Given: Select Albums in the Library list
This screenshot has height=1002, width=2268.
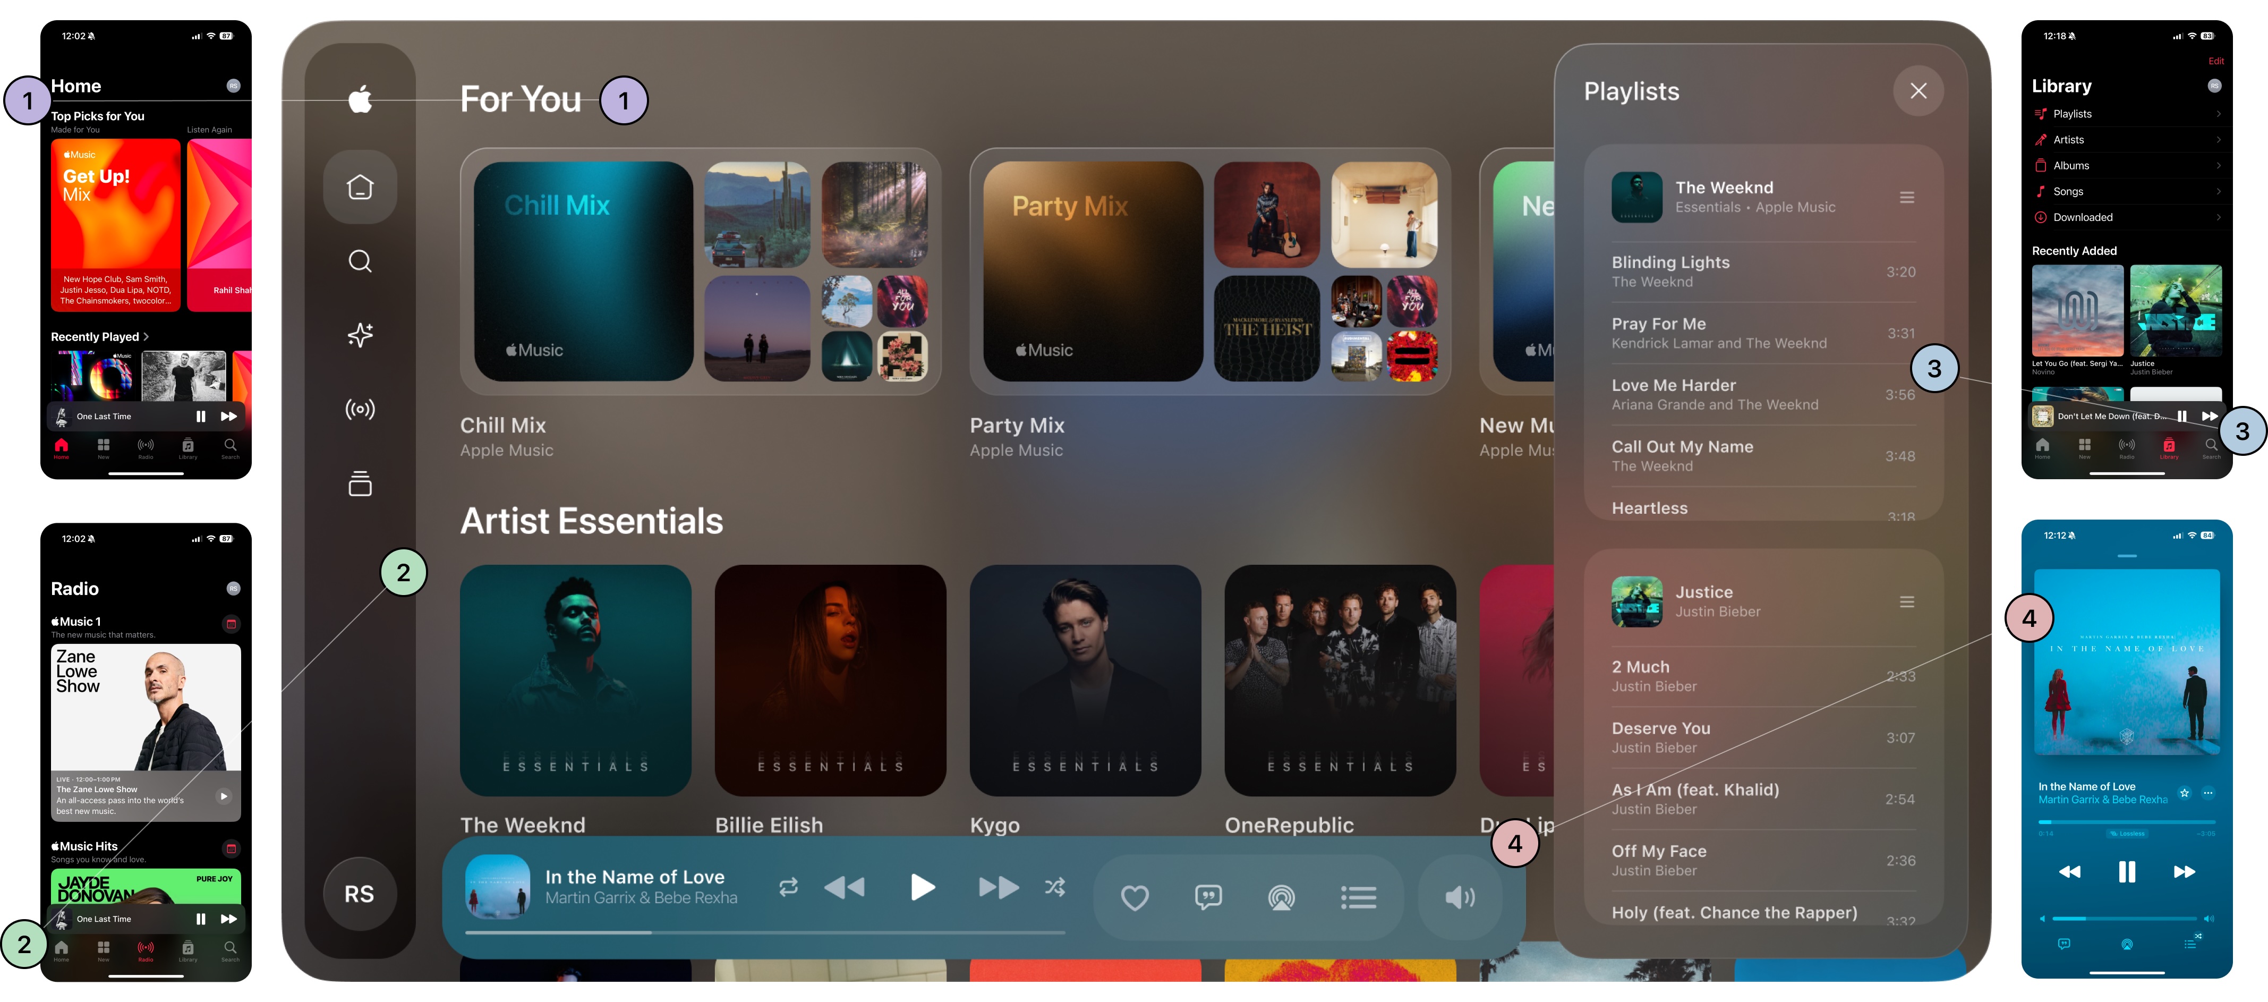Looking at the screenshot, I should (2071, 166).
